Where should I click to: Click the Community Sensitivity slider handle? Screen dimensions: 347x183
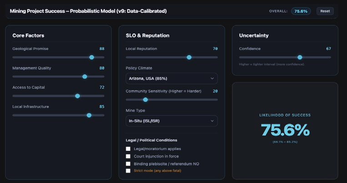pos(146,100)
